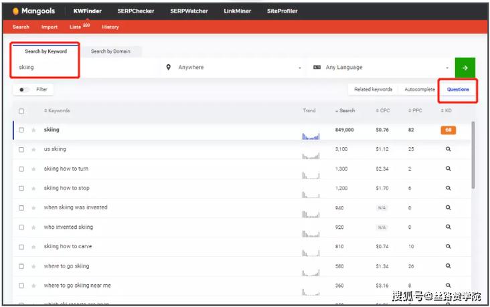Open the LinkMiner tool
This screenshot has width=490, height=307.
[x=237, y=11]
